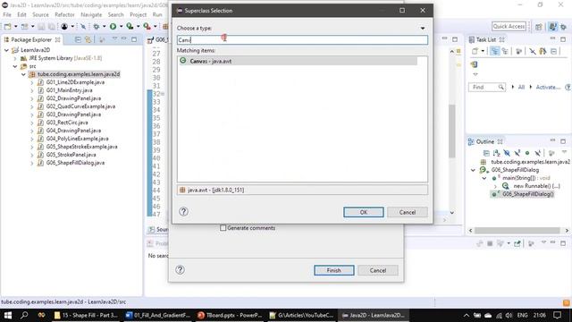This screenshot has width=572, height=322.
Task: Toggle Hide Local Types in Outline
Action: pos(537,153)
